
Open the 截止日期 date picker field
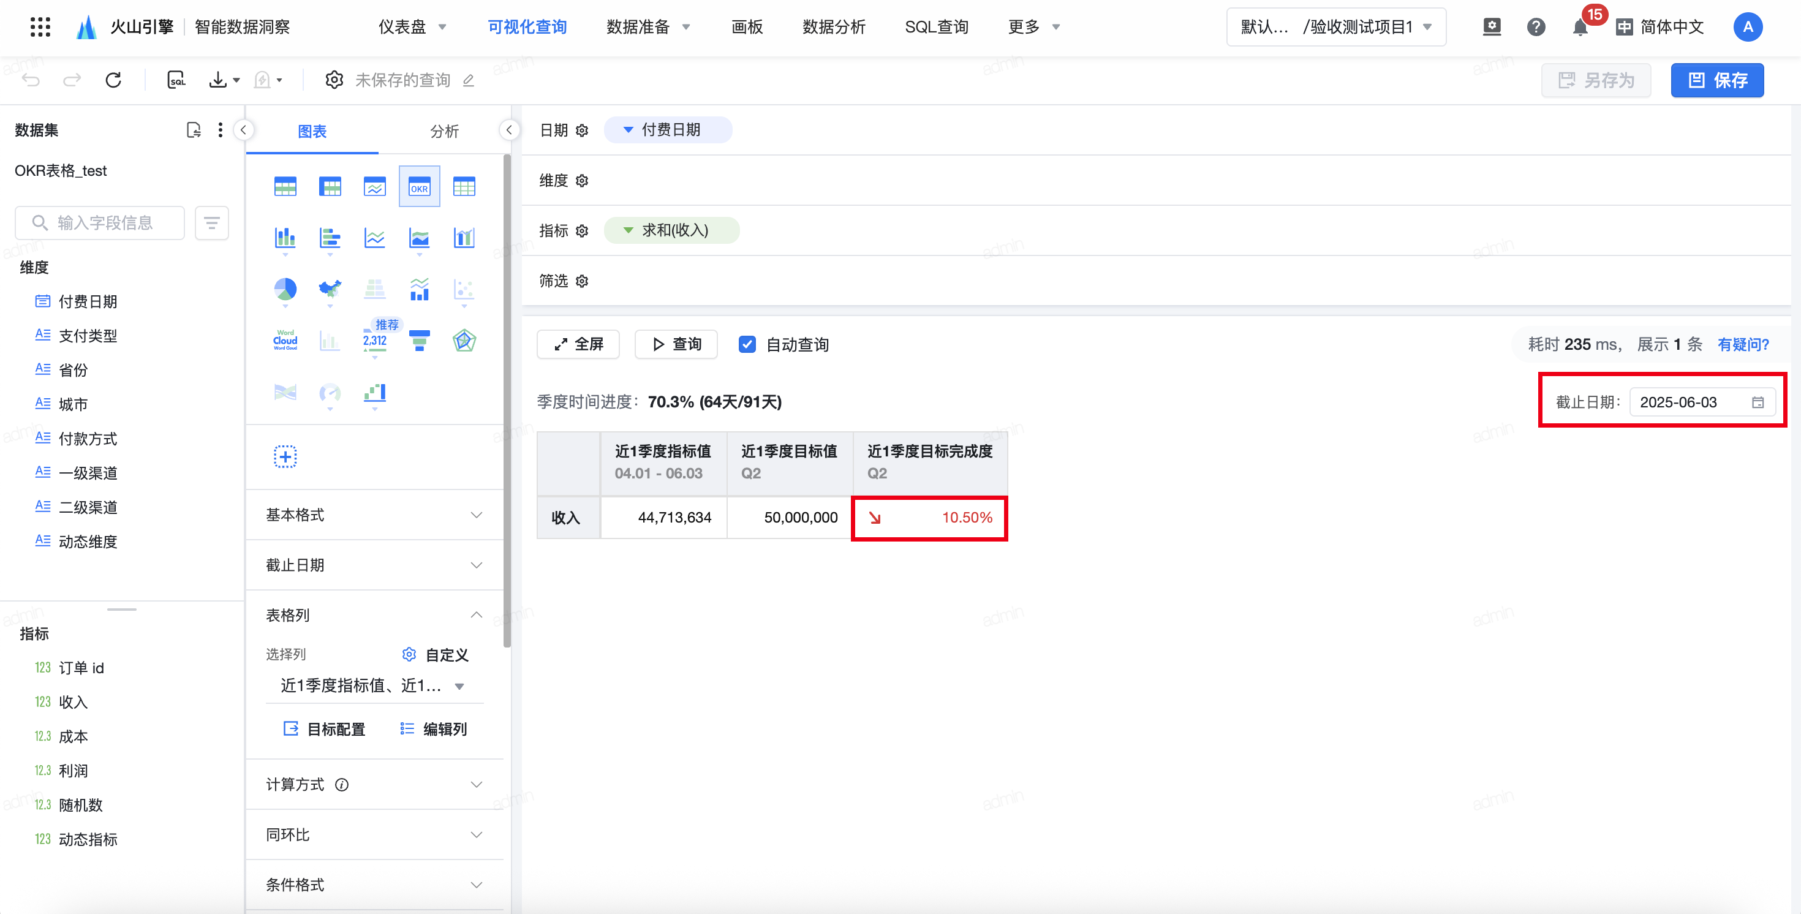(1702, 402)
